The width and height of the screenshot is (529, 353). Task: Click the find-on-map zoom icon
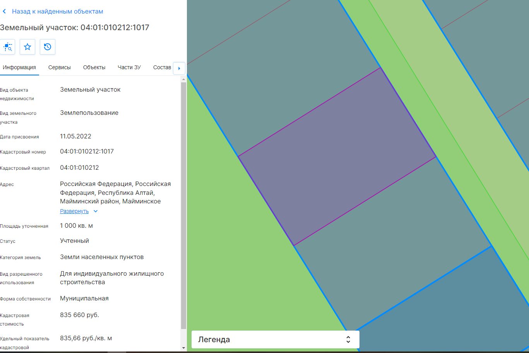click(x=8, y=47)
